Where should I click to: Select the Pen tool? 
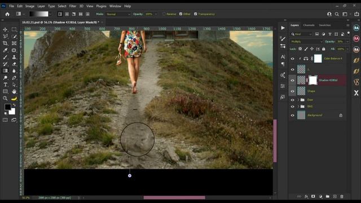pos(14,78)
